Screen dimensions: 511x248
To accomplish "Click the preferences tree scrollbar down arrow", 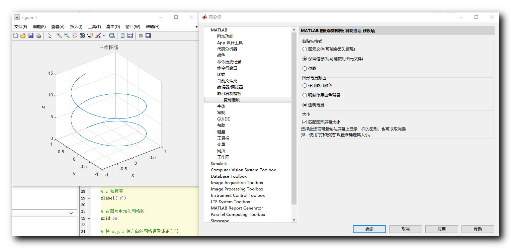I will [294, 220].
